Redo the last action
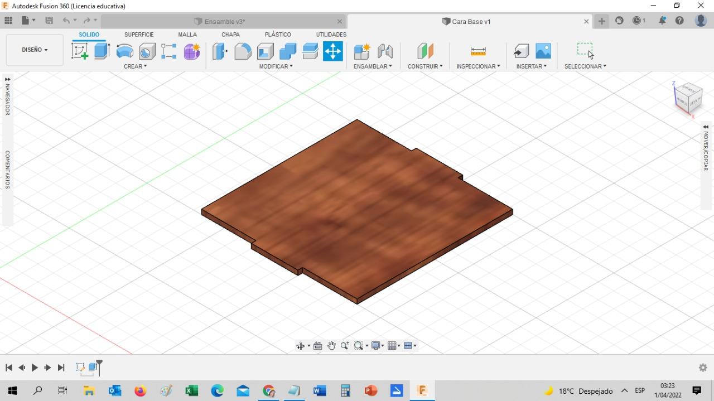 [x=86, y=21]
